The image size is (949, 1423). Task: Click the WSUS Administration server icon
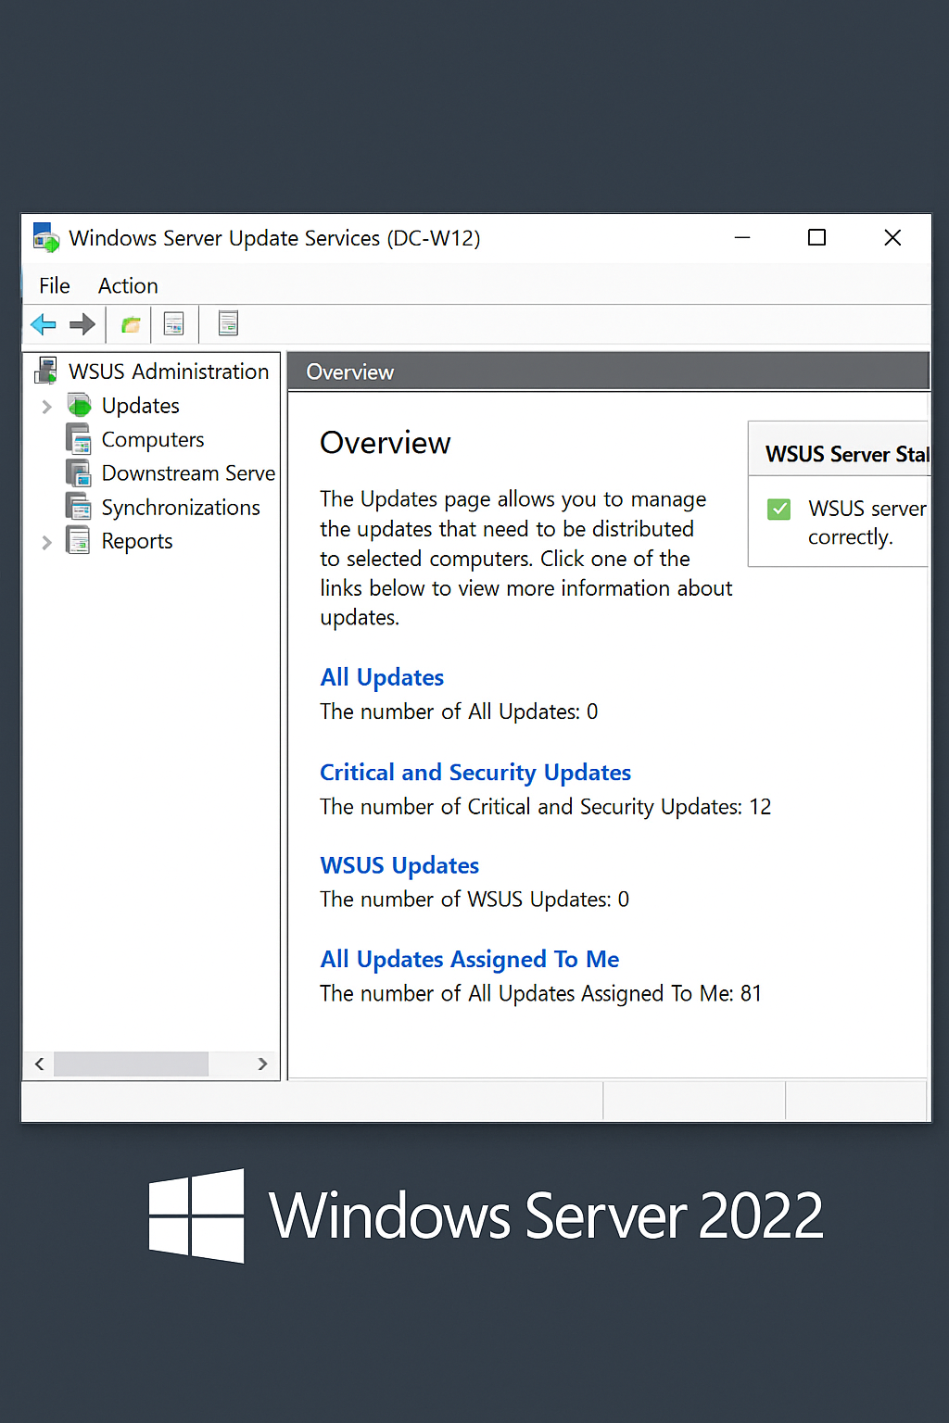[x=44, y=371]
